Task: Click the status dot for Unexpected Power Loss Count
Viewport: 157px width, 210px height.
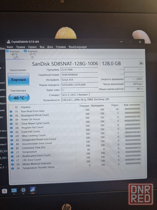Action: (x=12, y=140)
